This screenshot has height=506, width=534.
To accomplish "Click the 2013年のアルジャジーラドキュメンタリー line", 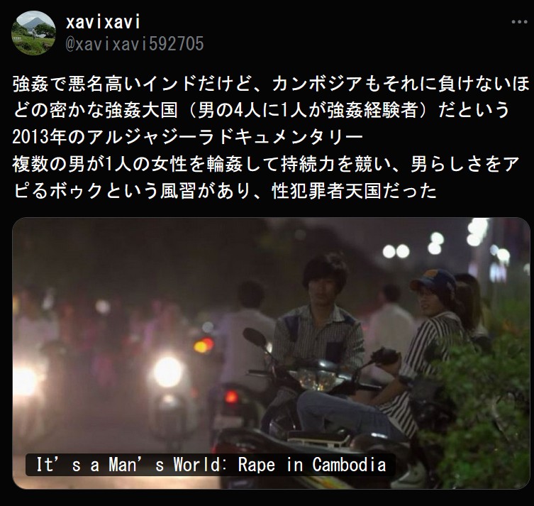I will 188,137.
